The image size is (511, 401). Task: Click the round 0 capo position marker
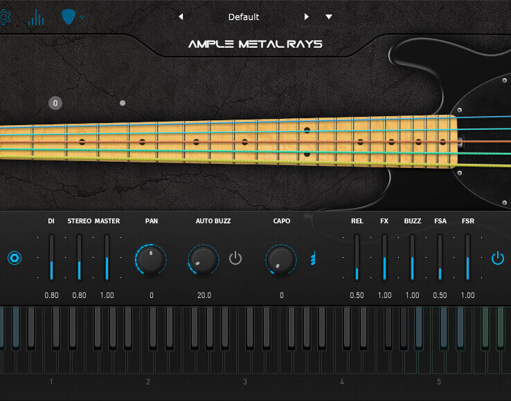[55, 103]
